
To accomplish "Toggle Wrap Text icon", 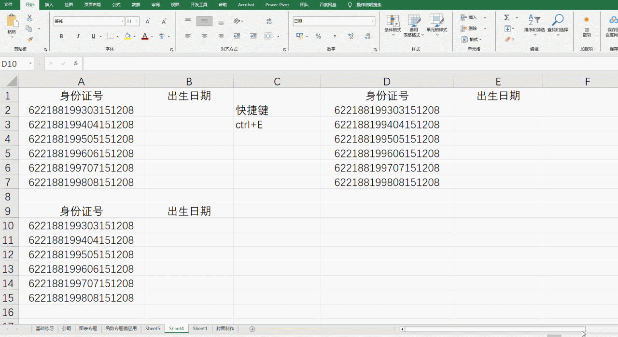I will (269, 21).
